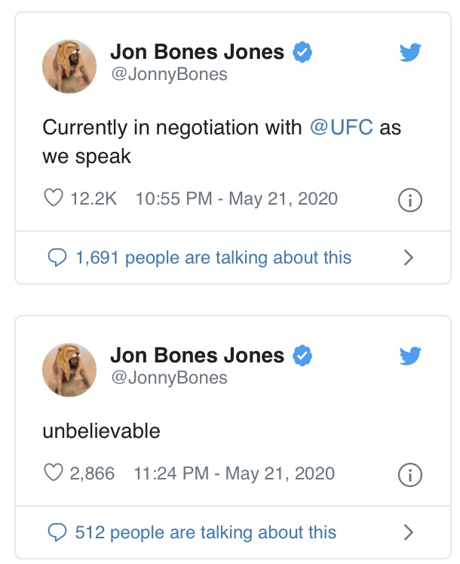Open the "1,691 people are talking about this" link
Viewport: 460px width, 564px height.
[213, 257]
